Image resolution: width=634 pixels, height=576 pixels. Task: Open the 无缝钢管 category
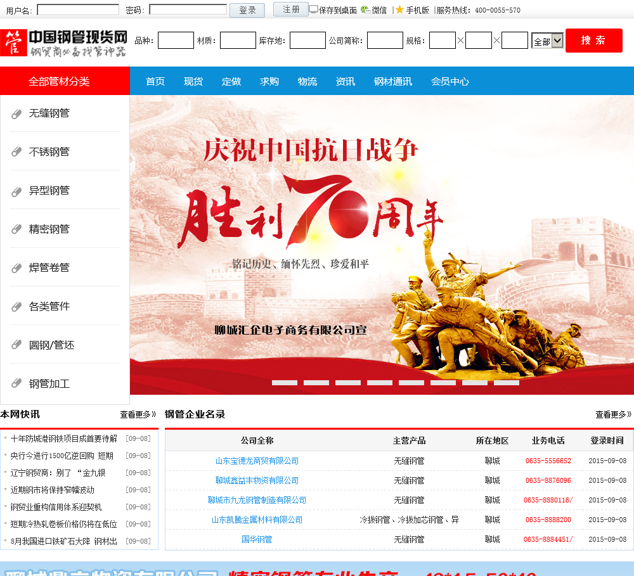[x=49, y=113]
